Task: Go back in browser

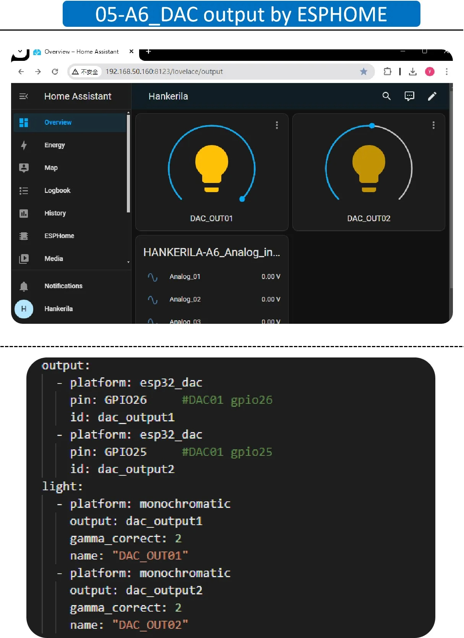Action: point(21,72)
